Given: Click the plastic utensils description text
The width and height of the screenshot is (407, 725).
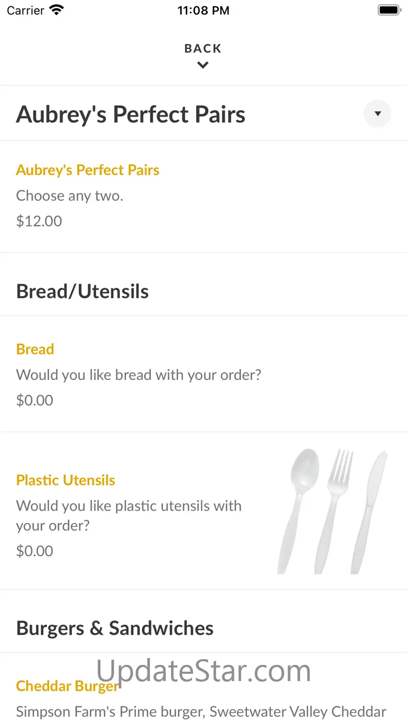Looking at the screenshot, I should pyautogui.click(x=128, y=515).
